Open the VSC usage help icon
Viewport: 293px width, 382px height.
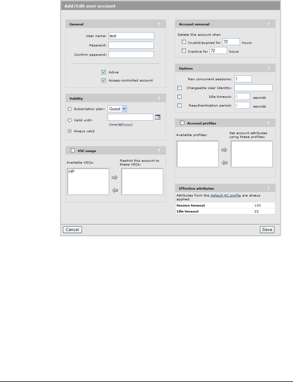coord(159,151)
